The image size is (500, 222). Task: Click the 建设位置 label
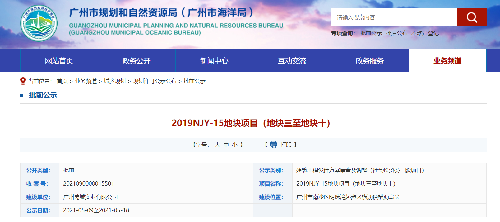(271, 197)
